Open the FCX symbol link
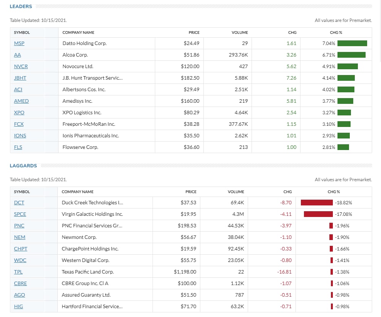The image size is (381, 317). [x=19, y=124]
